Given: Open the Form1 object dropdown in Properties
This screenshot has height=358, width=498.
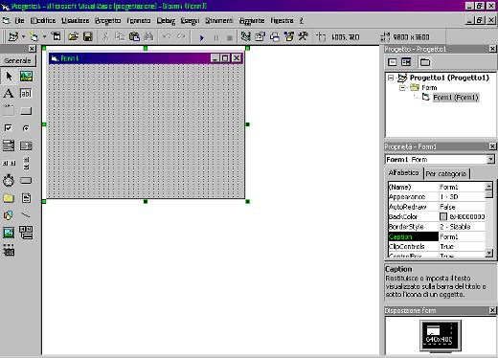Looking at the screenshot, I should pos(490,159).
